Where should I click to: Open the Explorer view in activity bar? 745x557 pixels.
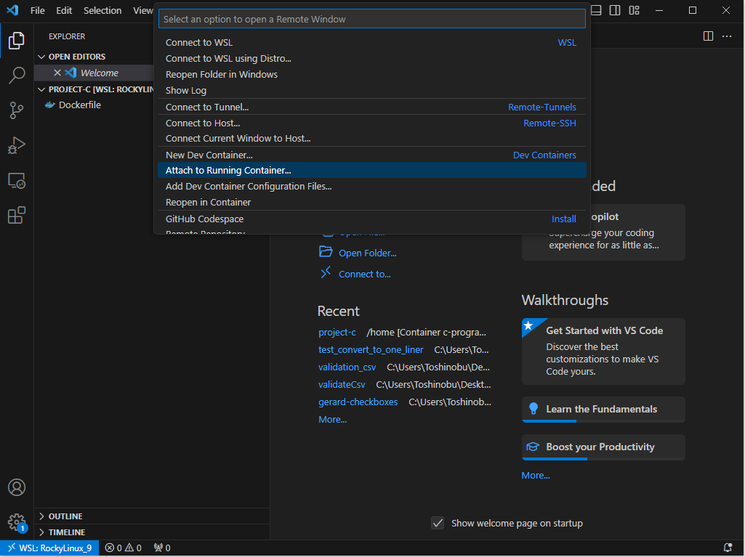[17, 41]
